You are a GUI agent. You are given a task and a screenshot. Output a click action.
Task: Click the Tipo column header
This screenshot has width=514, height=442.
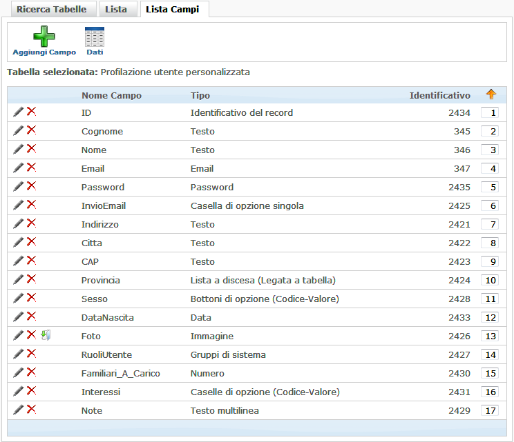[x=200, y=96]
